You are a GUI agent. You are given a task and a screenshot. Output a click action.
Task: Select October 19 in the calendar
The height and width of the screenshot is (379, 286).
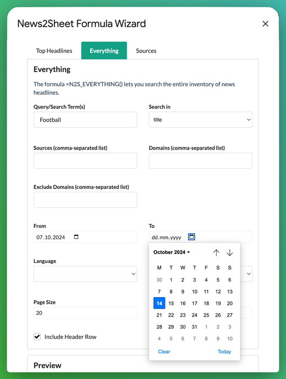218,303
